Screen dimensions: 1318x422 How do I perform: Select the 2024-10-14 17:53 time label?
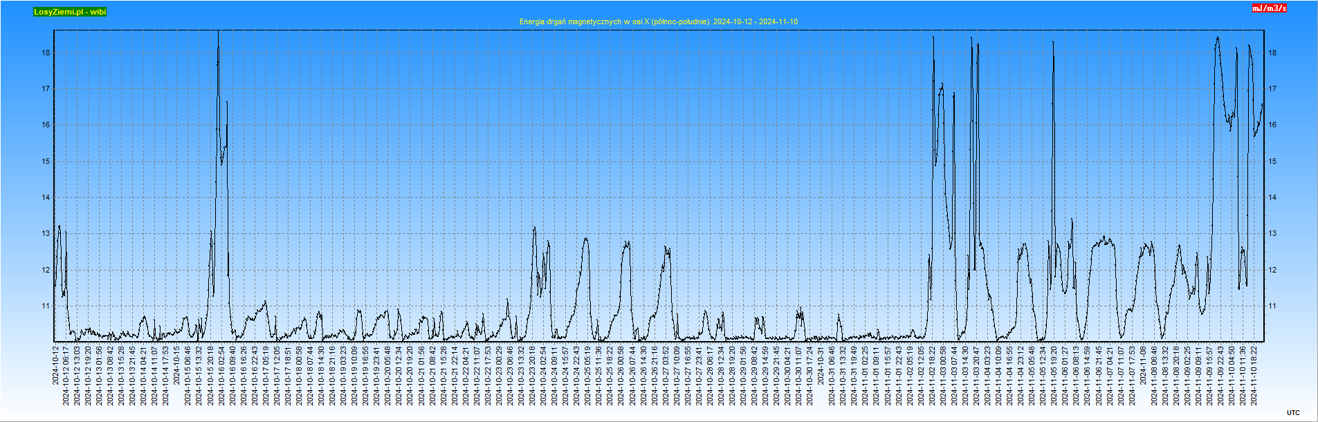(x=166, y=376)
